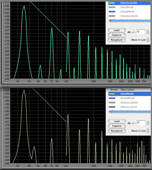
Task: Click dB +/- stepper in bottom panel
Action: tap(148, 123)
